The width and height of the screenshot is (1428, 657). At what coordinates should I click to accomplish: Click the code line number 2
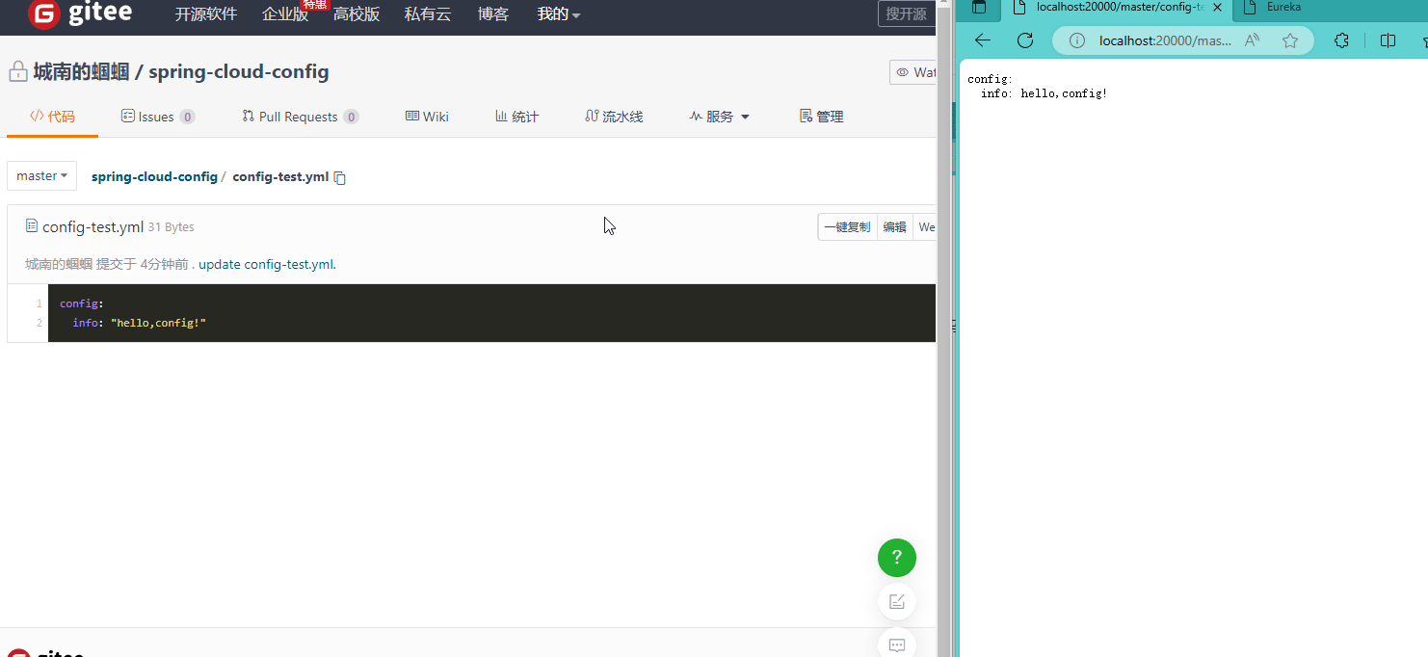[40, 323]
